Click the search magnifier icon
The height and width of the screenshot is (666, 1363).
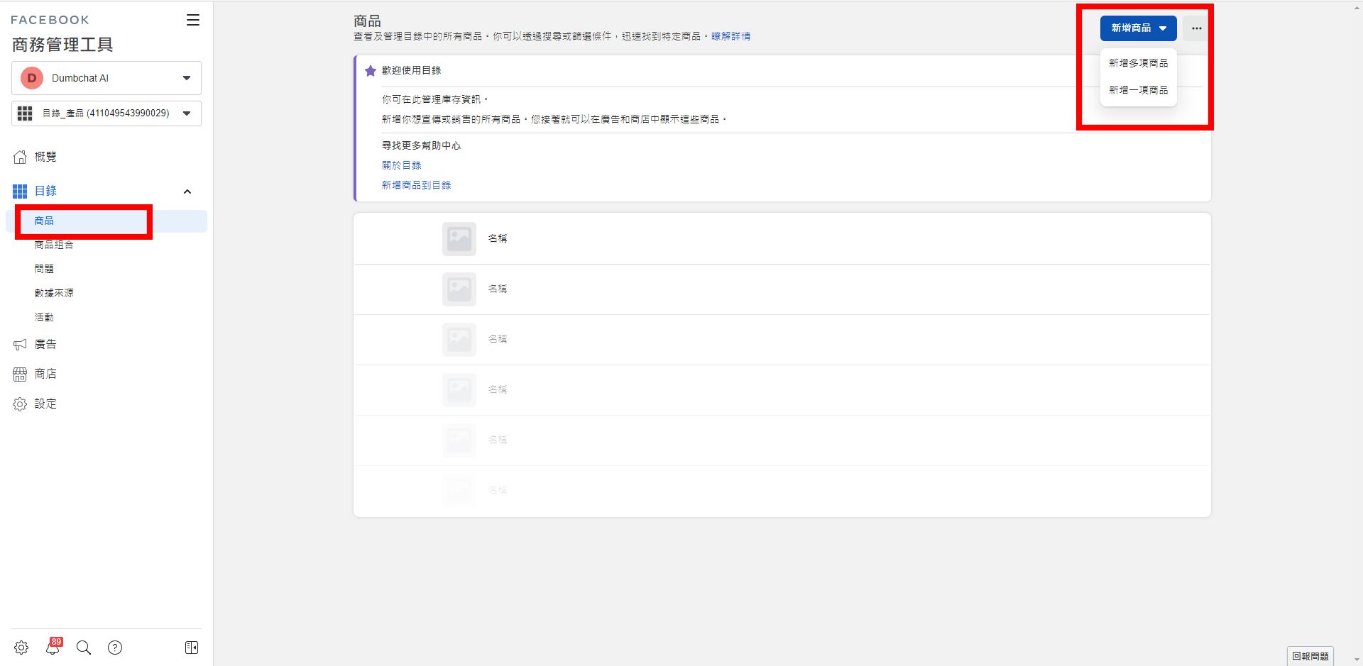[84, 648]
